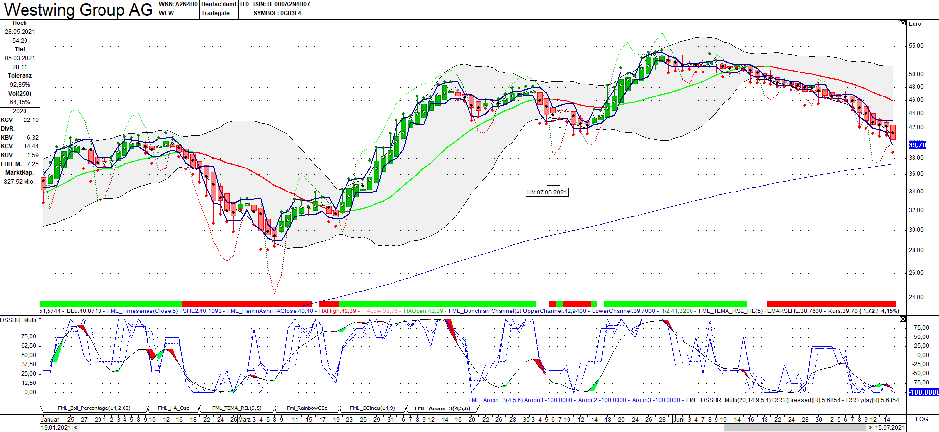939x432 pixels.
Task: Click the scroll-left arrow beside 19.01.2021
Action: [75, 428]
